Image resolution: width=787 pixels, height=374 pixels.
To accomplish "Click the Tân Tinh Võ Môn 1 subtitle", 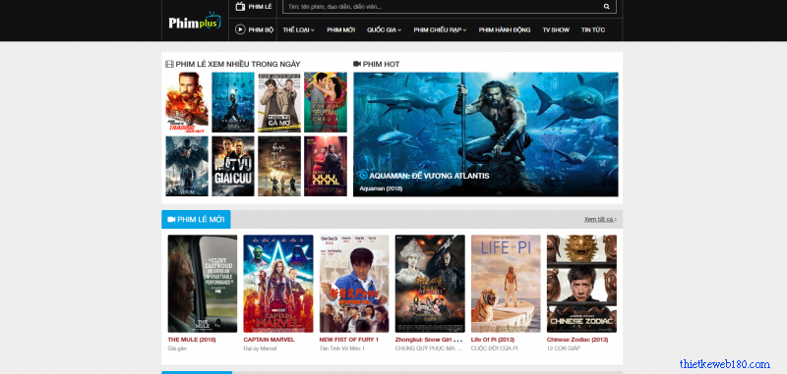I will point(342,348).
